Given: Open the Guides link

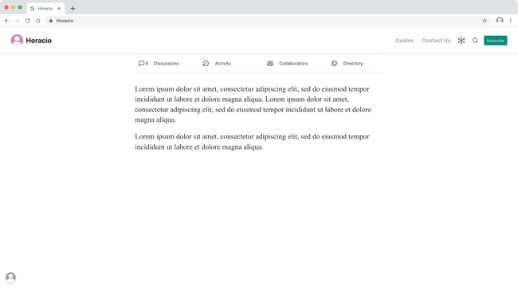Looking at the screenshot, I should tap(404, 41).
